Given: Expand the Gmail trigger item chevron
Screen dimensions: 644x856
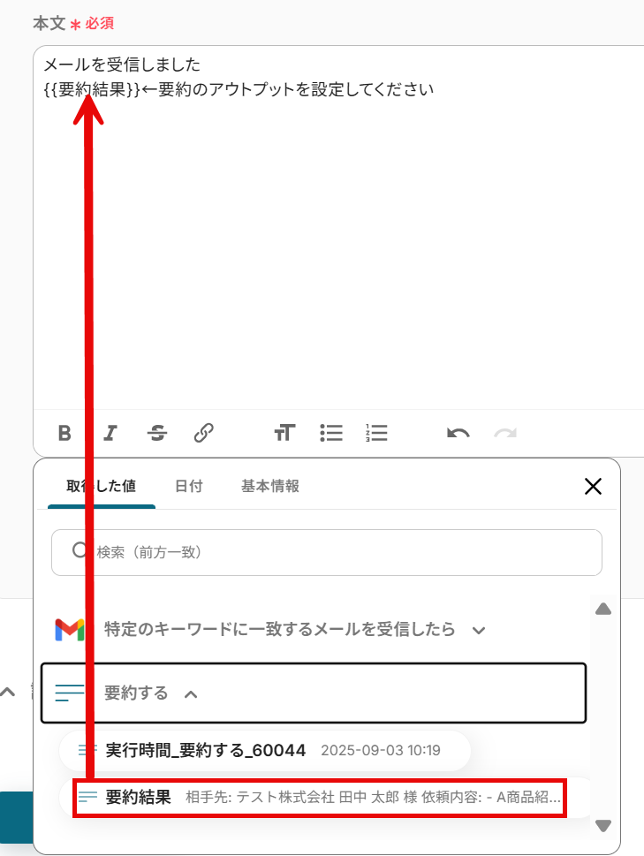Looking at the screenshot, I should click(479, 631).
